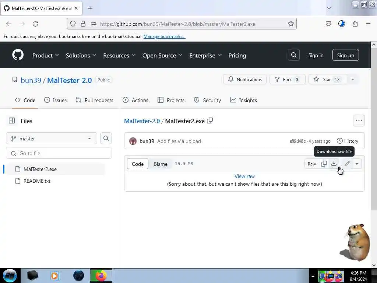The width and height of the screenshot is (377, 283).
Task: List all tabs dropdown arrow
Action: click(329, 8)
